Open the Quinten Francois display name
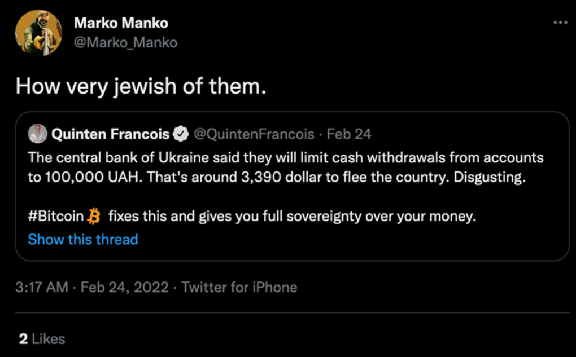Viewport: 576px width, 357px height. pyautogui.click(x=110, y=134)
